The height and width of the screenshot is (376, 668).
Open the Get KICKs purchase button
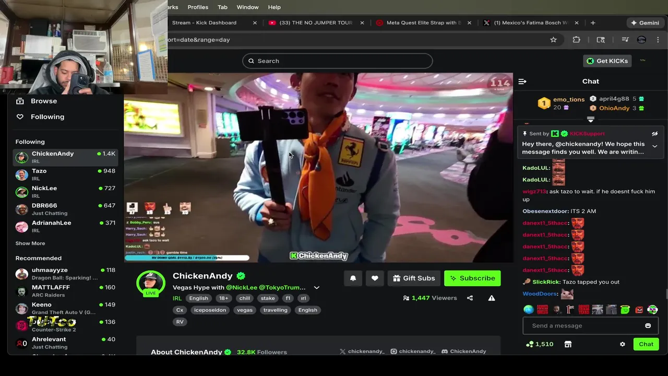coord(607,61)
